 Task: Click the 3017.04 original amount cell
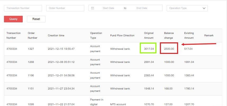point(149,49)
